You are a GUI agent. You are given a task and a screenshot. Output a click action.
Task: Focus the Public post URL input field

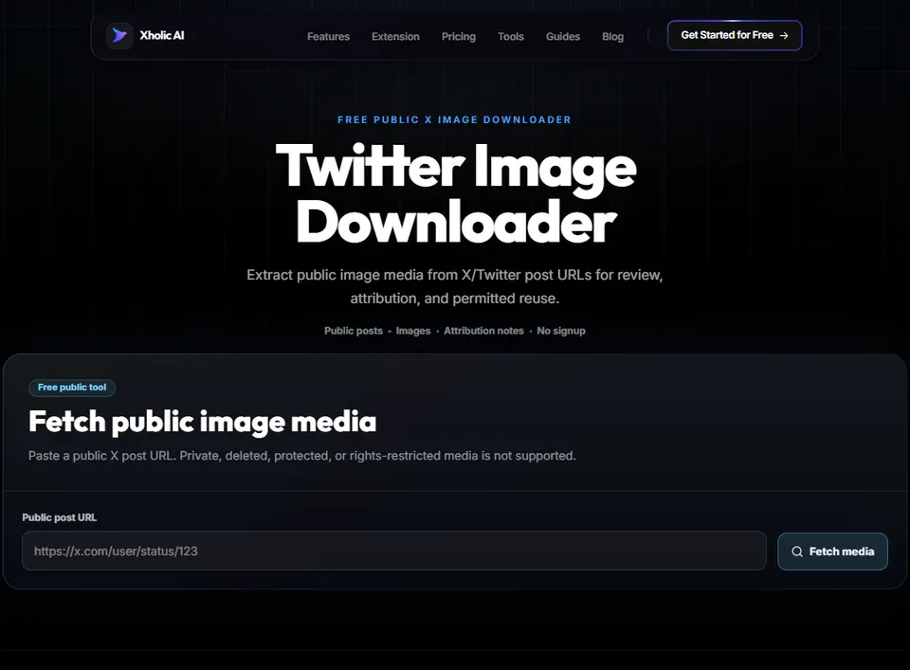point(394,551)
